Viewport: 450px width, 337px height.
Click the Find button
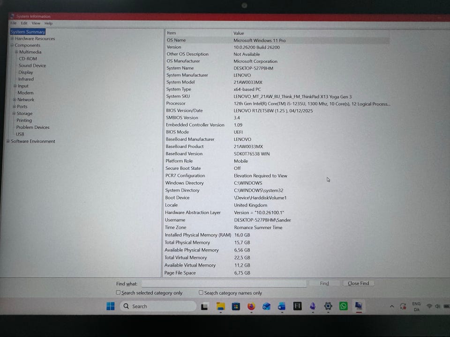[324, 283]
